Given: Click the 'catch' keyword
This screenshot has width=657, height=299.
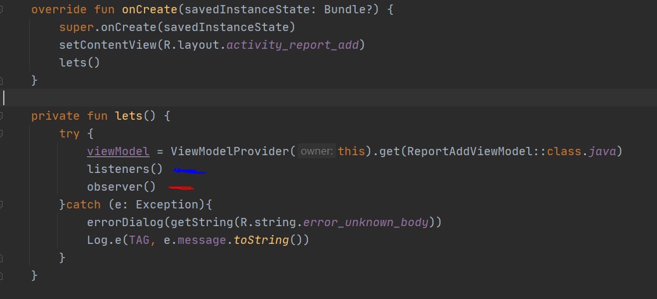Looking at the screenshot, I should [x=83, y=205].
